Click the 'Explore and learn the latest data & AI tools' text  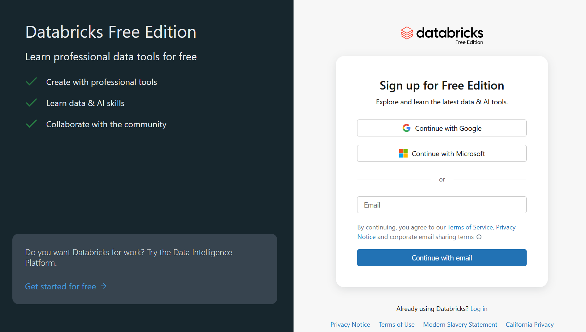[442, 102]
